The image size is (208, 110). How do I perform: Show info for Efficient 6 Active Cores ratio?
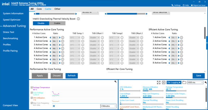(x=181, y=56)
